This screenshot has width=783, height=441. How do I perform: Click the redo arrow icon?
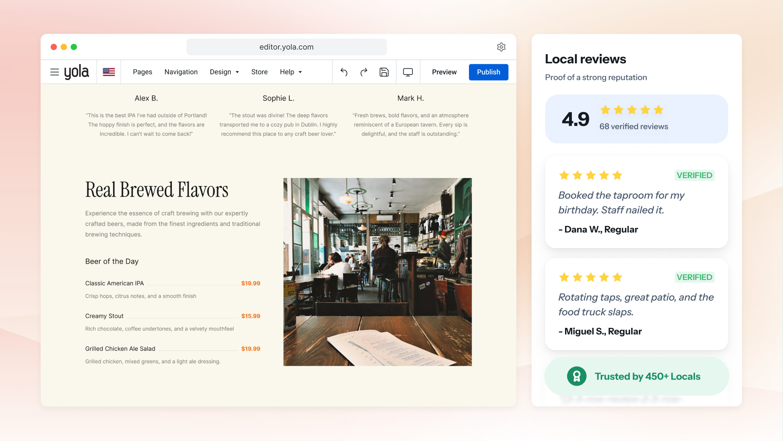(x=364, y=72)
